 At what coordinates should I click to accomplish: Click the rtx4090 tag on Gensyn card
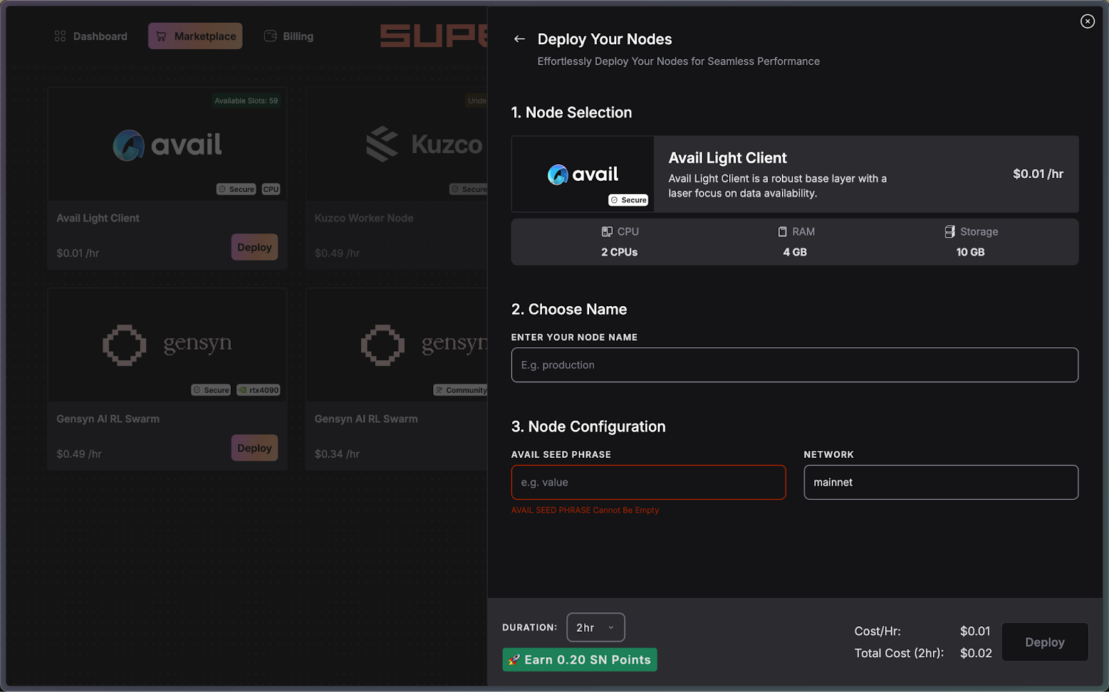259,390
